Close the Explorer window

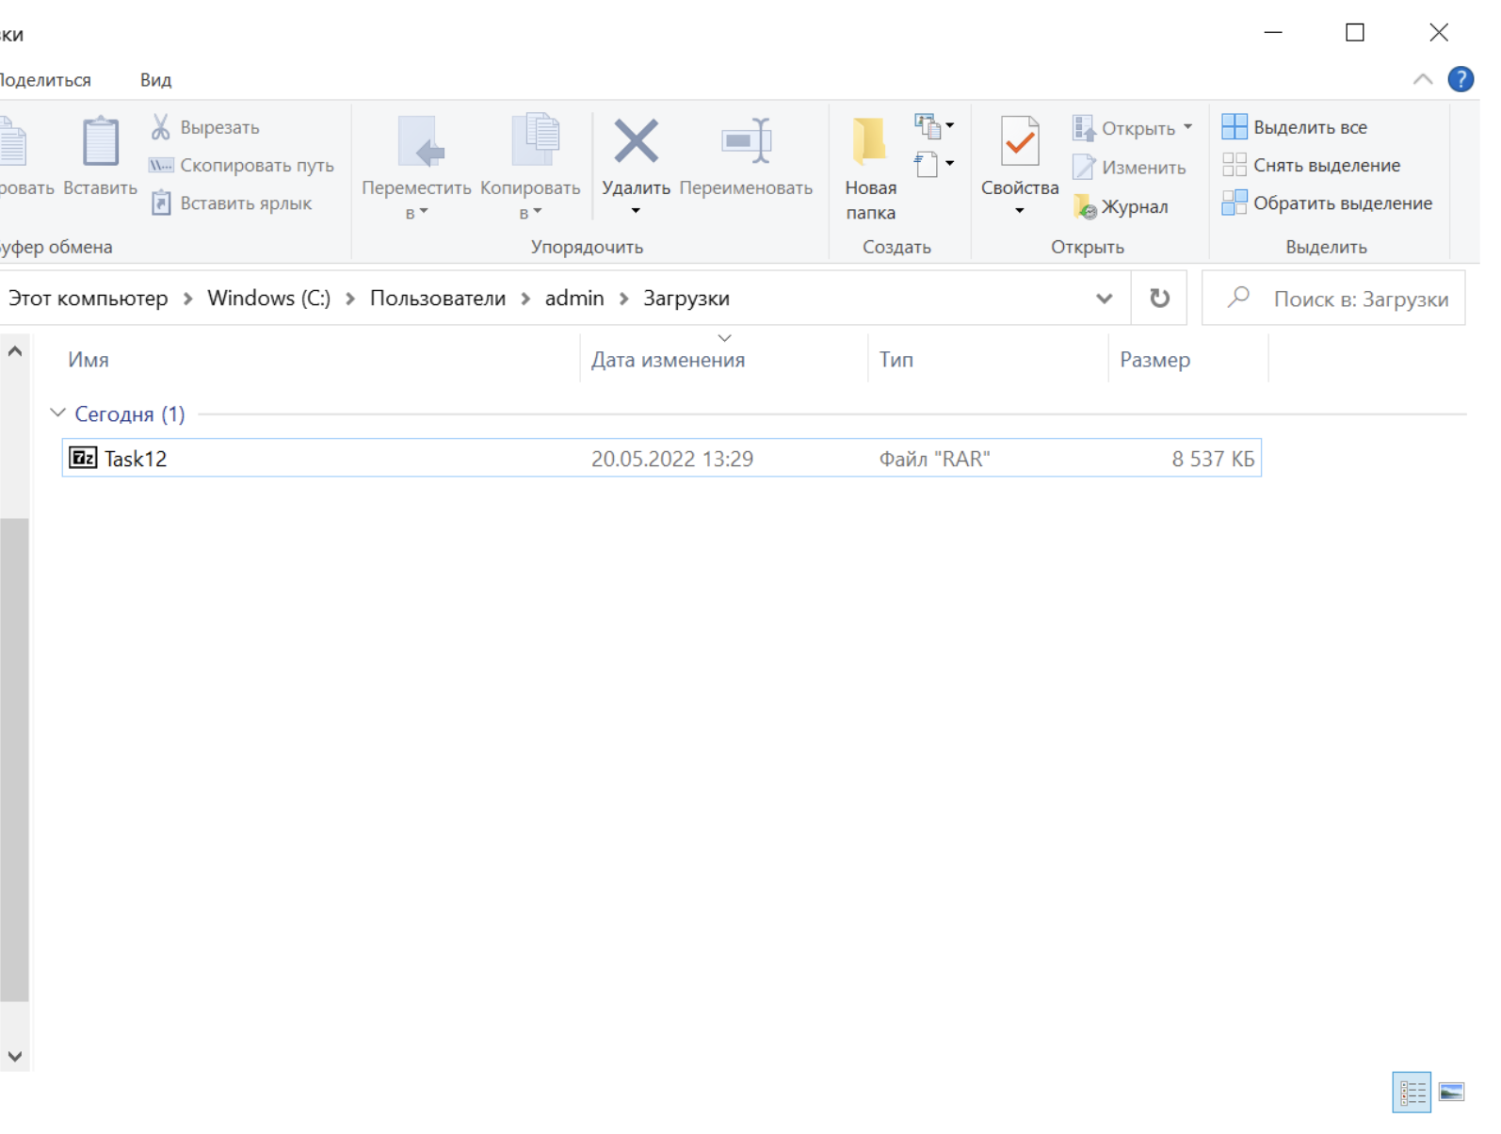tap(1439, 32)
